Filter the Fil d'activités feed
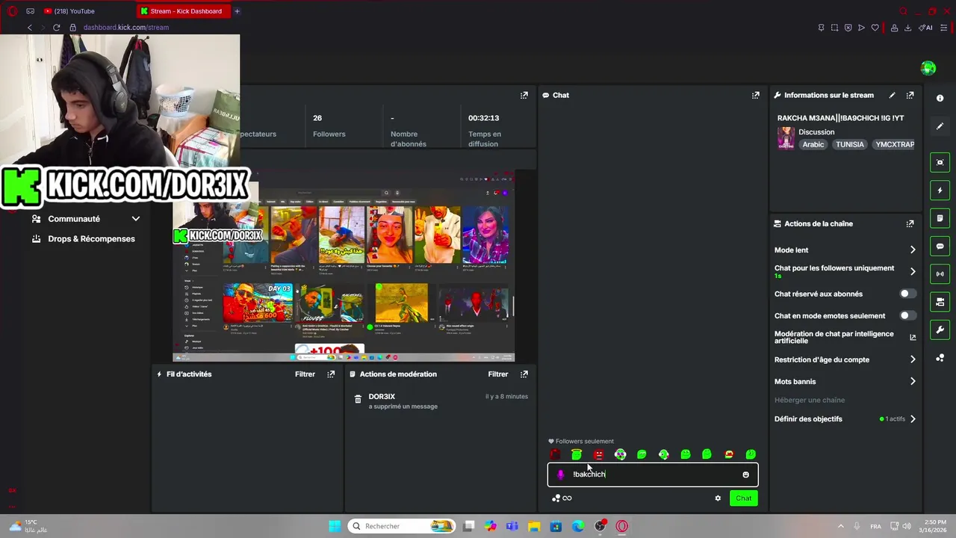Image resolution: width=956 pixels, height=538 pixels. (x=305, y=374)
